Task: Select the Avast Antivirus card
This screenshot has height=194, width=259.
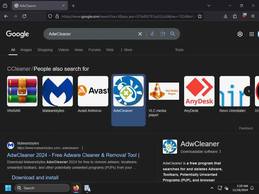Action: pos(93,94)
